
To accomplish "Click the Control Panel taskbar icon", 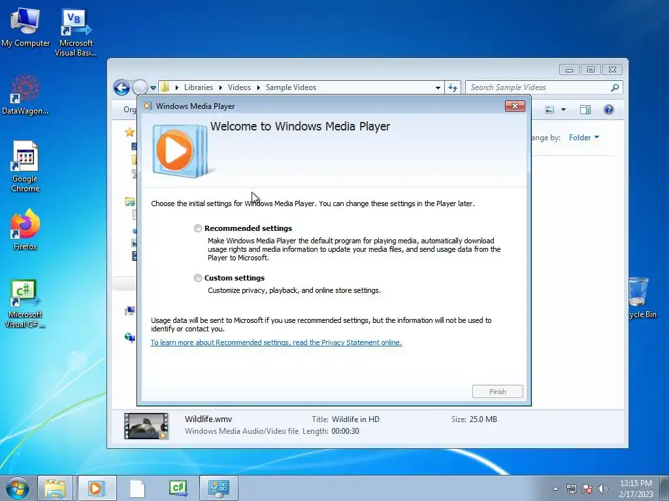I will (x=218, y=488).
